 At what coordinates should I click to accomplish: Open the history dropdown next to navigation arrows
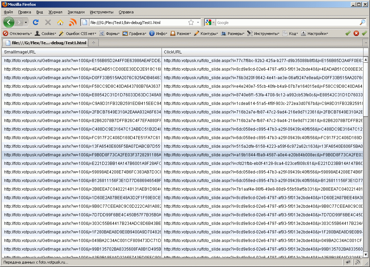[26, 23]
